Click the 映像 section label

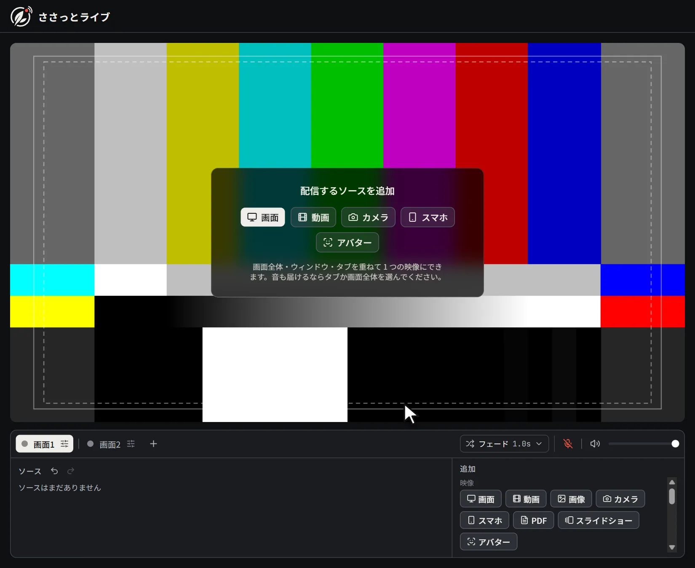click(467, 483)
